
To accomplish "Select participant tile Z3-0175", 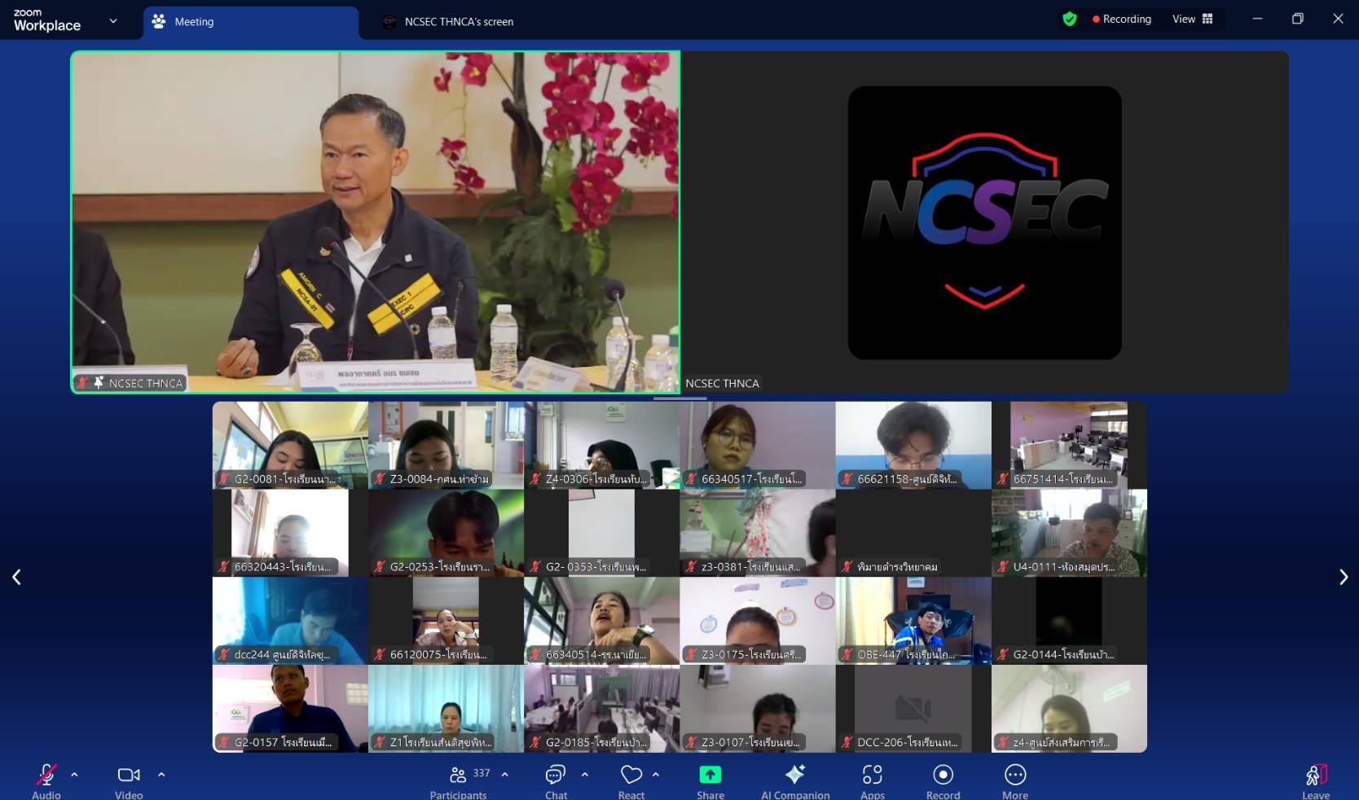I will (x=758, y=621).
